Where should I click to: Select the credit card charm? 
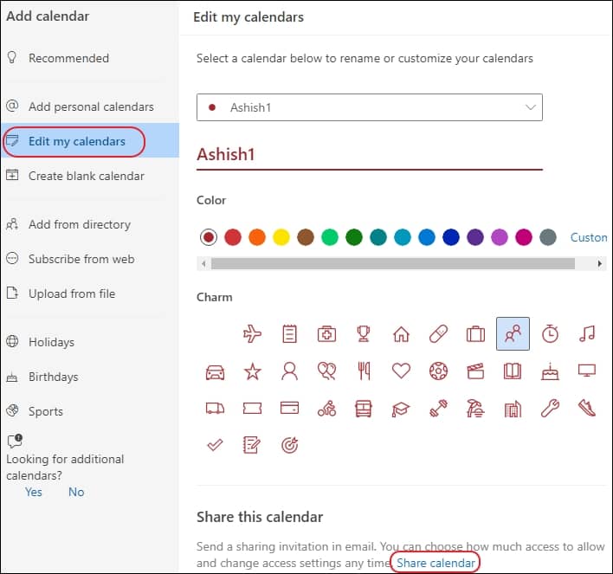click(x=289, y=408)
